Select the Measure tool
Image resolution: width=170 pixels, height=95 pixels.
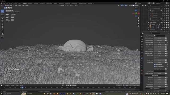(2, 34)
